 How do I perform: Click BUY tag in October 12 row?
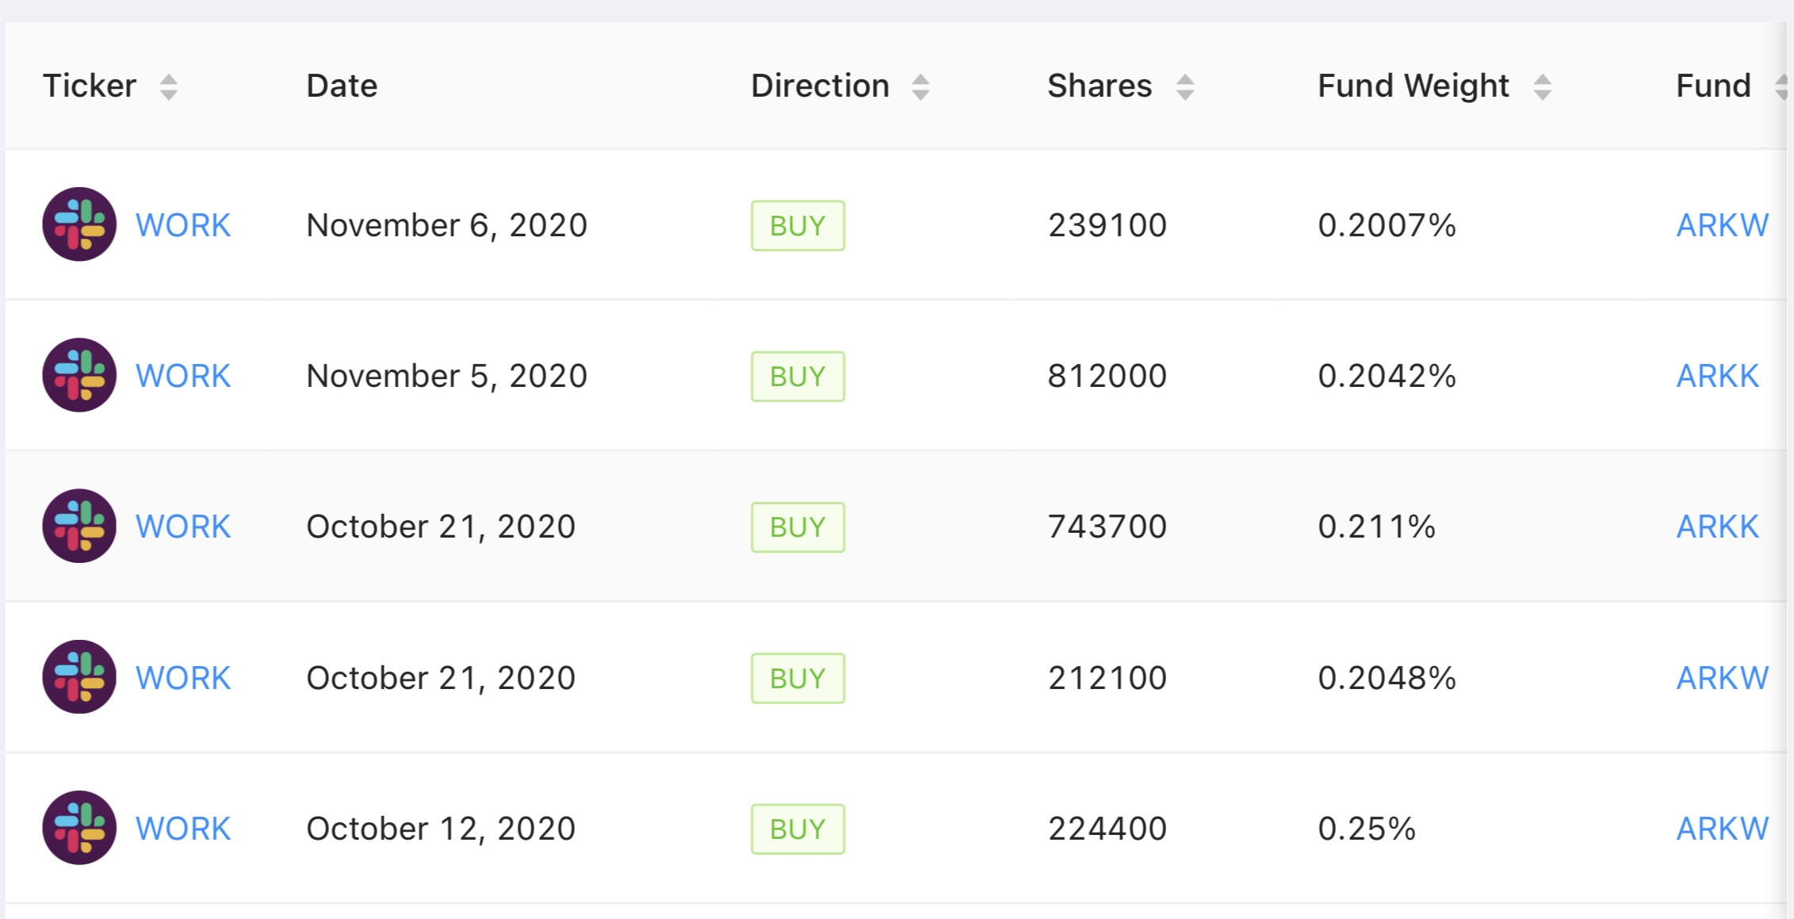coord(798,829)
